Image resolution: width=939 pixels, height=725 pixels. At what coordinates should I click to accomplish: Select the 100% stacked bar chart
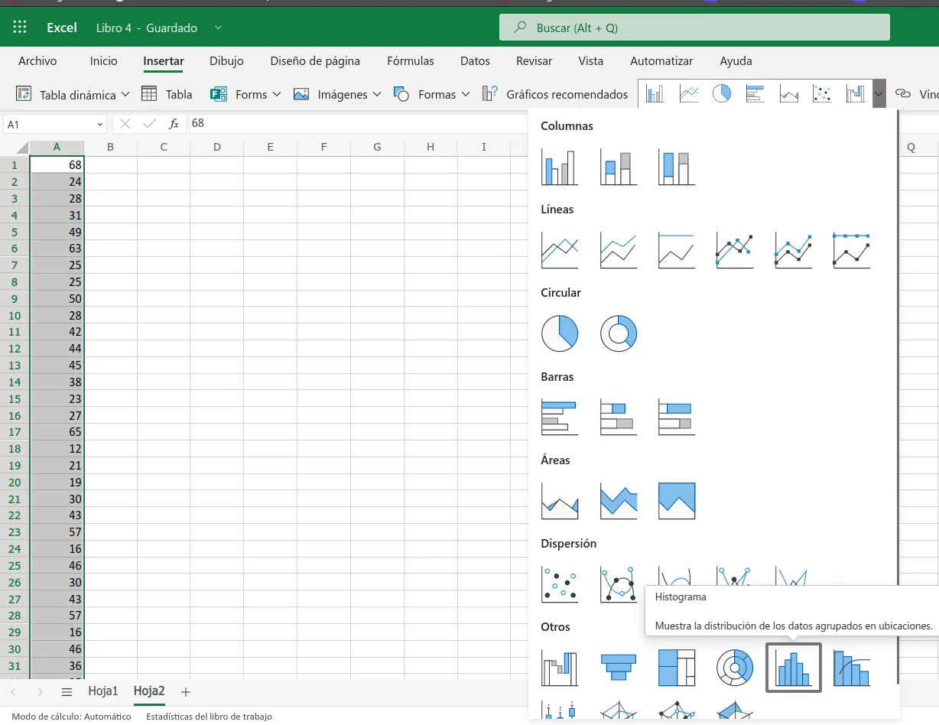click(677, 417)
